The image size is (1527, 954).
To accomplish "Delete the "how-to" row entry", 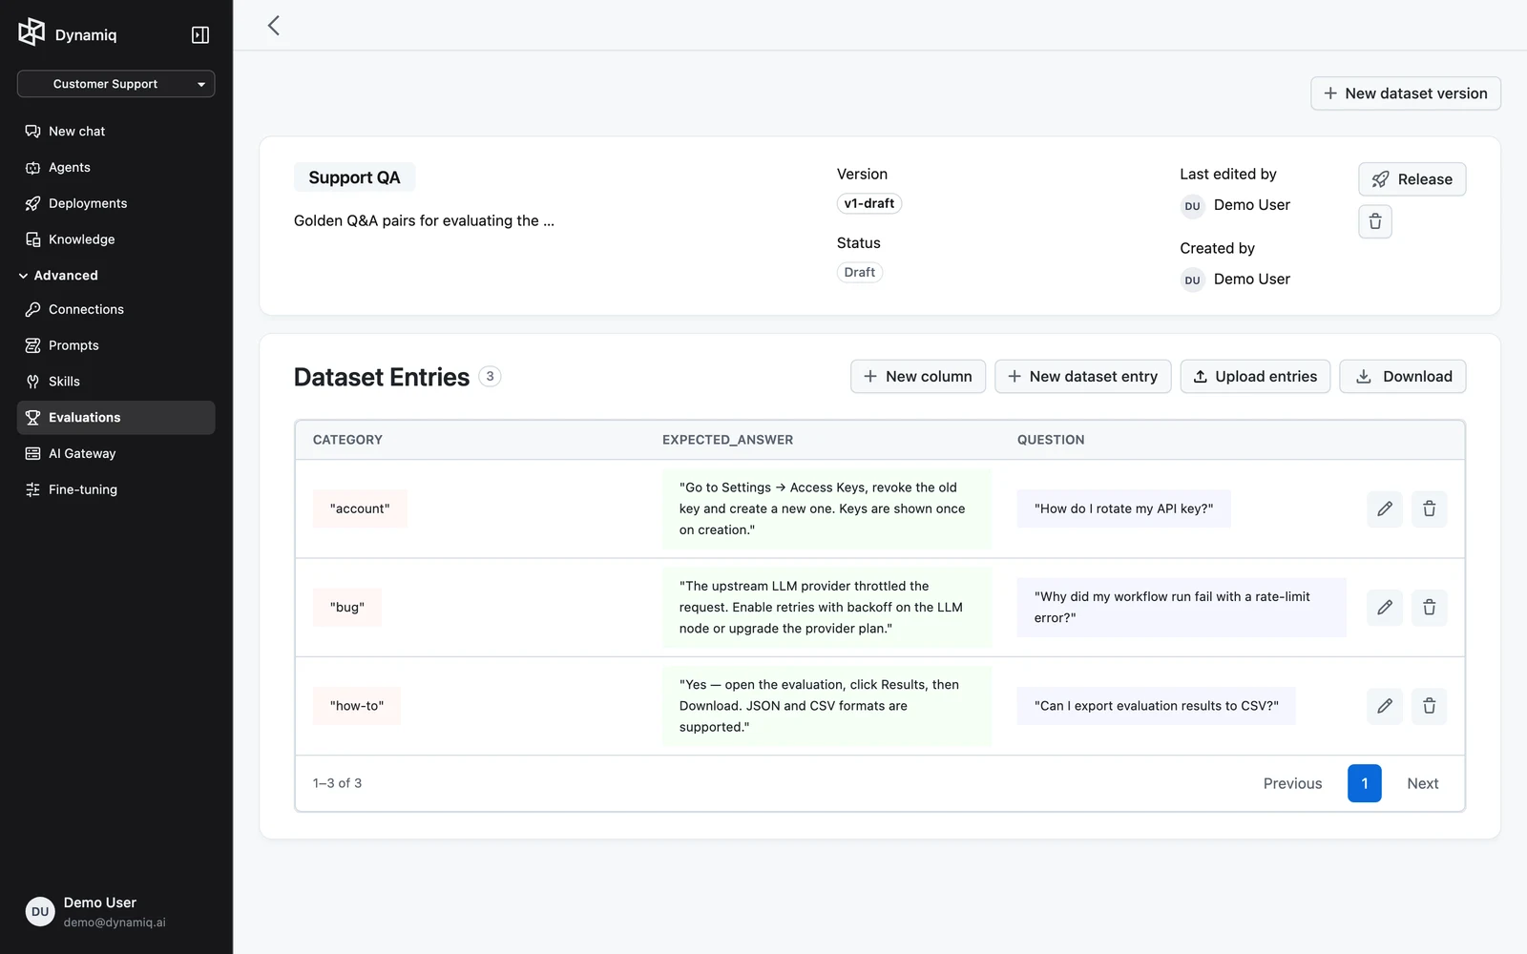I will pos(1430,706).
